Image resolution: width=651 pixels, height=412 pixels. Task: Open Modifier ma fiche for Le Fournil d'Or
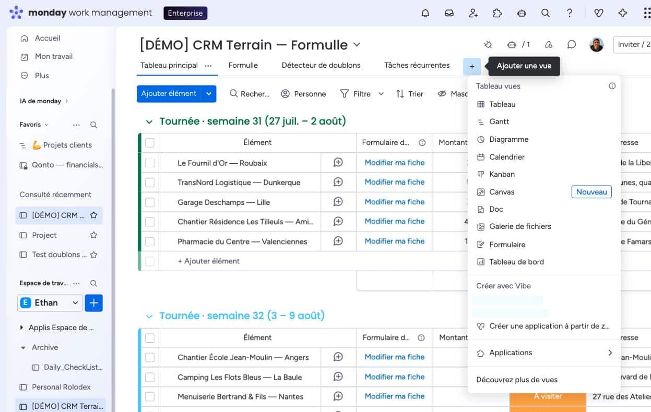(395, 163)
